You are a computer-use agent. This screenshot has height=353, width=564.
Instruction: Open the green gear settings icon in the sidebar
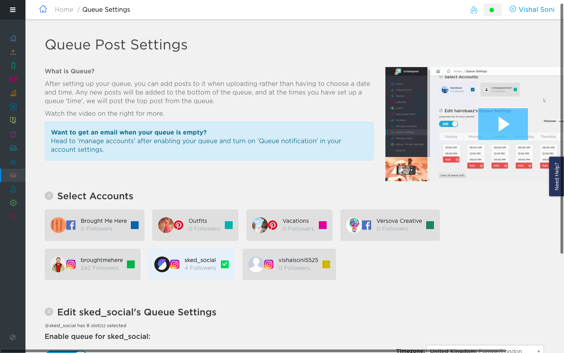(x=13, y=203)
